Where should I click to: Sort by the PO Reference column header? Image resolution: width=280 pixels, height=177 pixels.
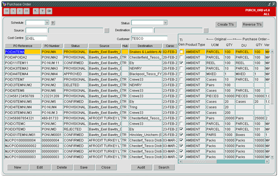point(23,46)
